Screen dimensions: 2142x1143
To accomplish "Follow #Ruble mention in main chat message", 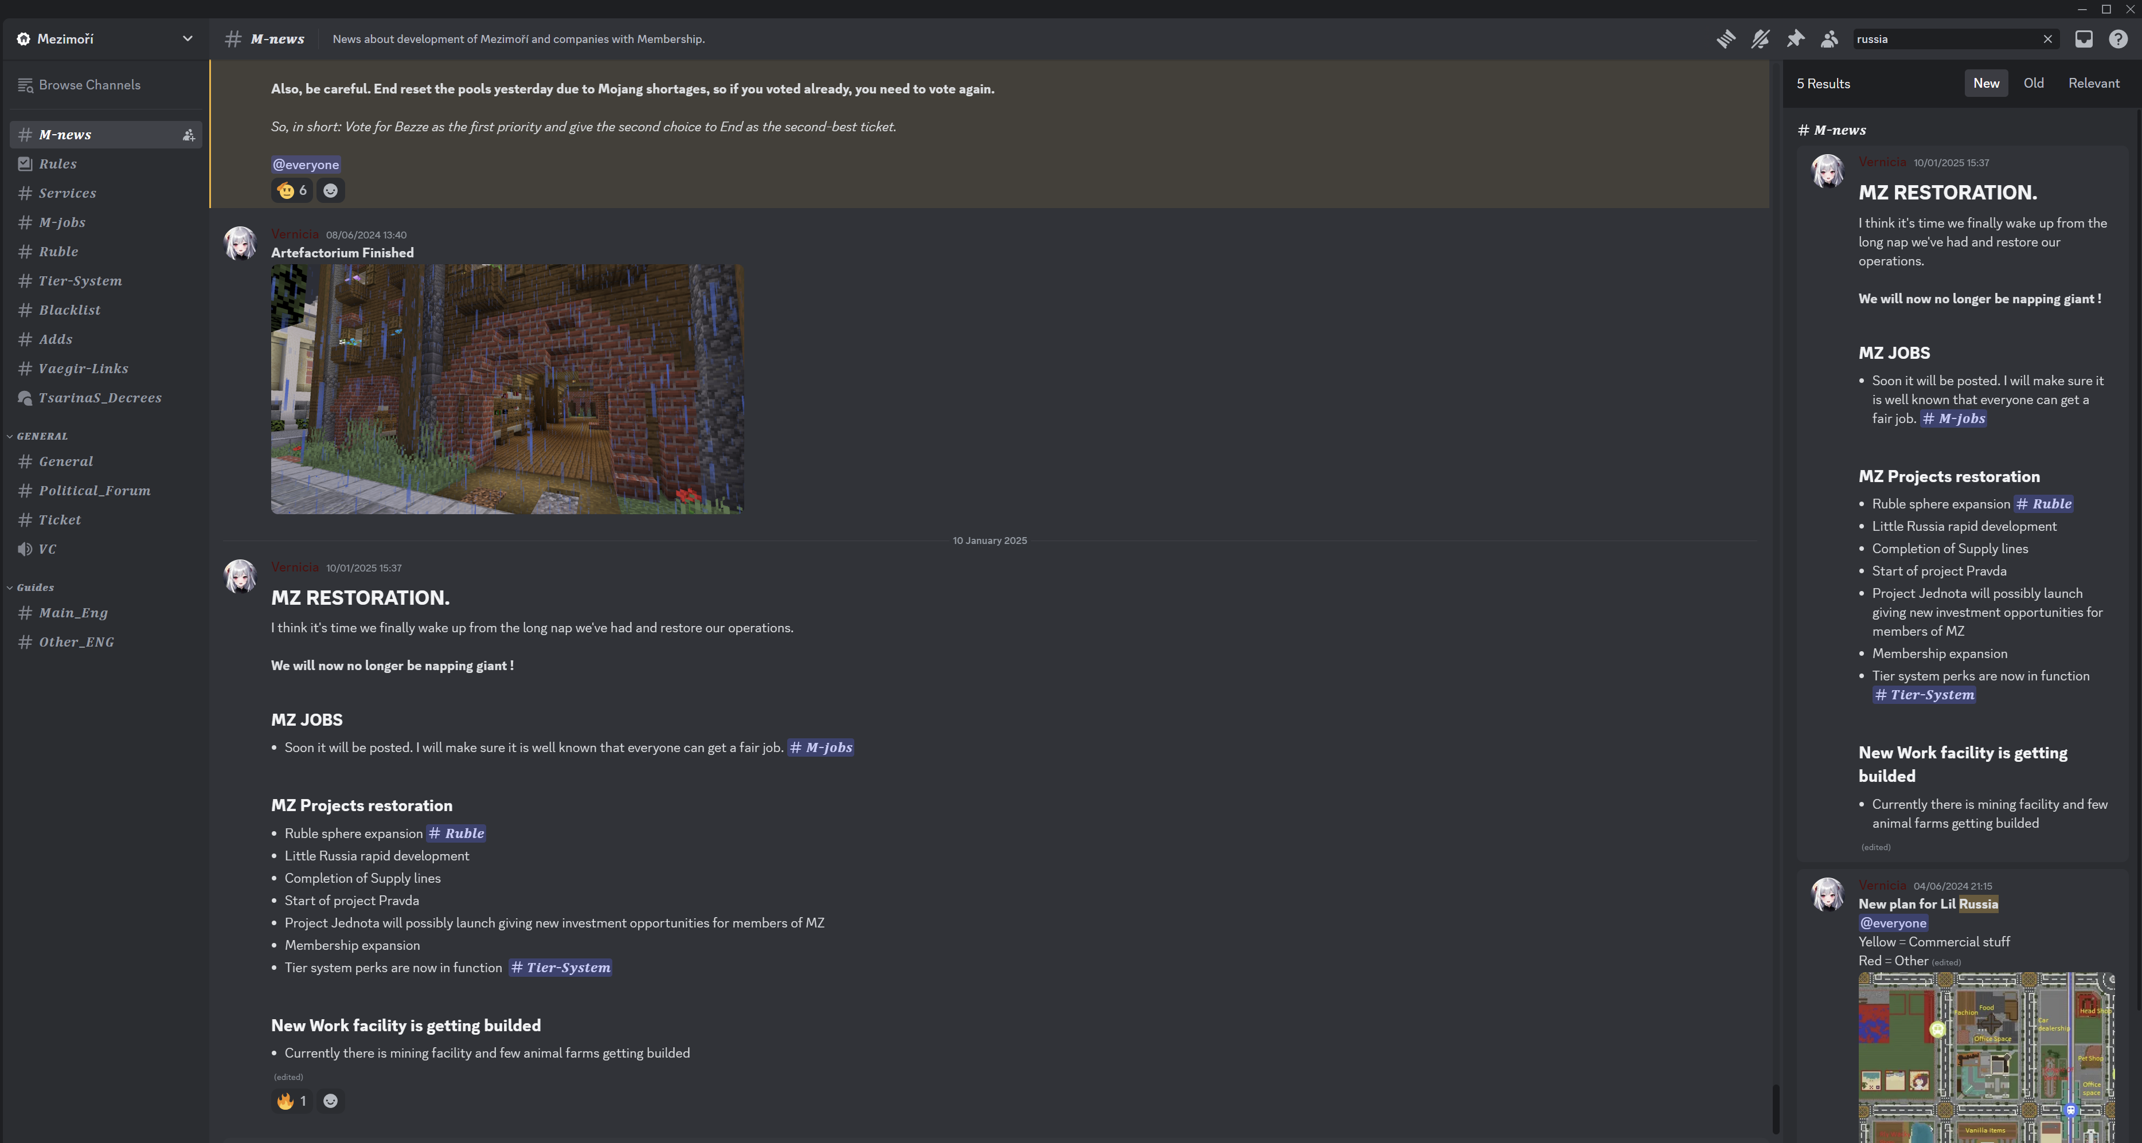I will [456, 833].
